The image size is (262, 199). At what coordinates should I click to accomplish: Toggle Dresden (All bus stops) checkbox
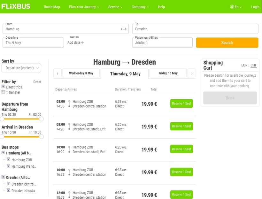coord(3,177)
